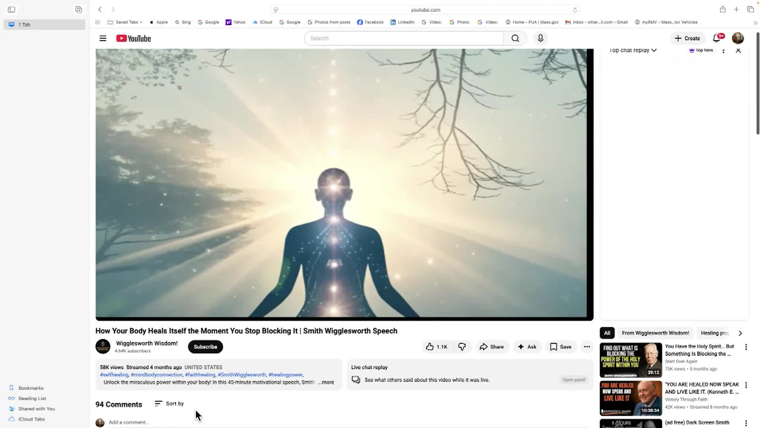
Task: Open the YouTube guide hamburger menu
Action: click(x=103, y=38)
